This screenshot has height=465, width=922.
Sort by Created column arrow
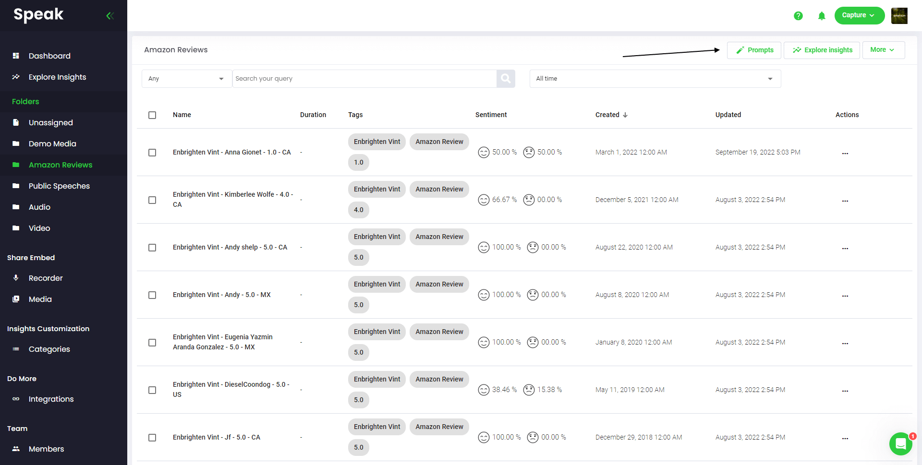point(625,115)
